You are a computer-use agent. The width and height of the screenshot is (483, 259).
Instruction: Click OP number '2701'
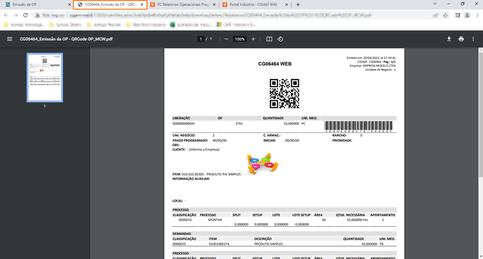(239, 123)
